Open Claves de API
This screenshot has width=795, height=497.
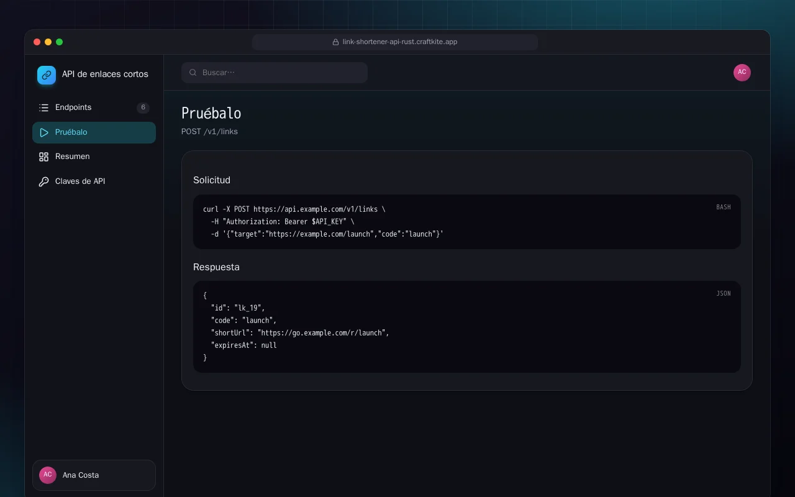94,181
